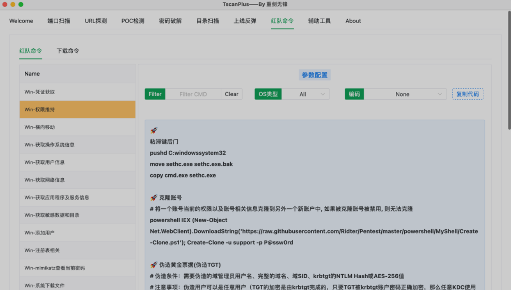Click the line 'move sethc.exe sethc.exe.bak'
This screenshot has height=290, width=511.
(191, 164)
